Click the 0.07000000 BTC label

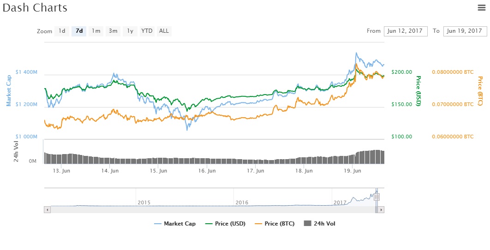[x=453, y=104]
